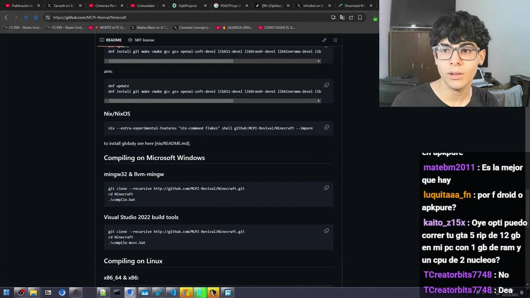
Task: Switch to the InFutbol on X tab
Action: (314, 6)
